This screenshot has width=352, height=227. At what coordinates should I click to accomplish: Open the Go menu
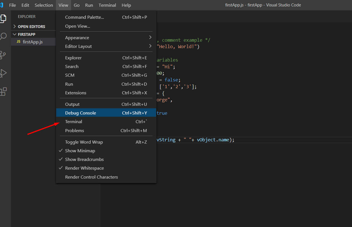pyautogui.click(x=77, y=5)
